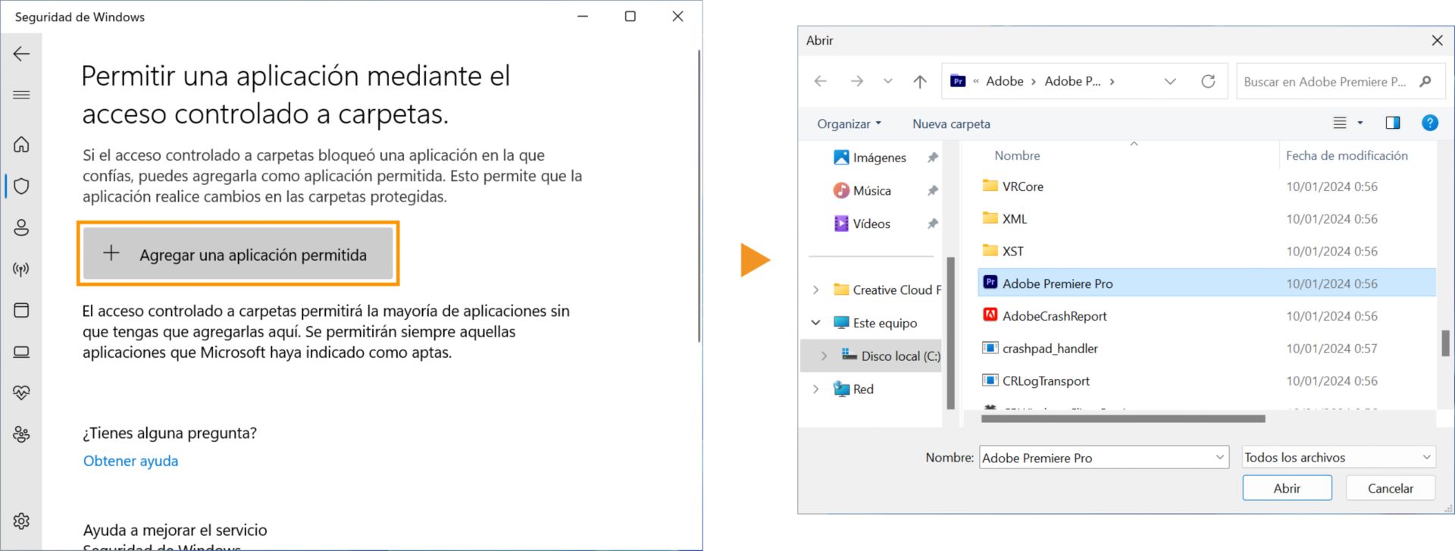This screenshot has width=1455, height=551.
Task: Open Firewall & network protection icon
Action: (x=21, y=269)
